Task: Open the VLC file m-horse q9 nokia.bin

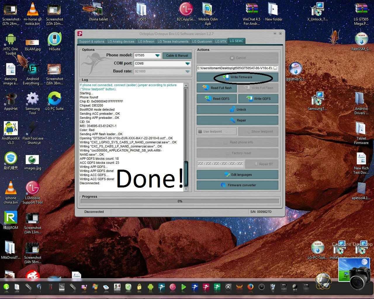Action: click(32, 13)
